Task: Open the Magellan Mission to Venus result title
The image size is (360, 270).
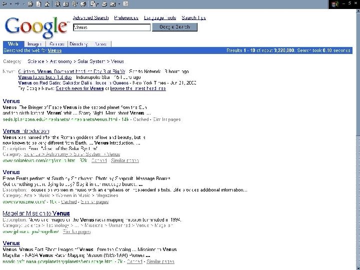Action: point(36,213)
